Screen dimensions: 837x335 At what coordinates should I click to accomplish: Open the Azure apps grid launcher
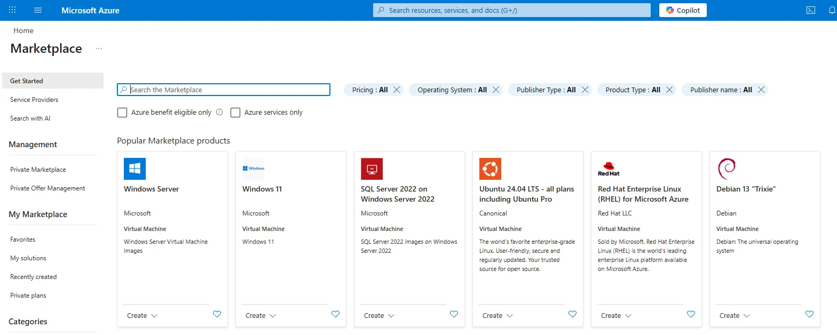click(x=13, y=10)
